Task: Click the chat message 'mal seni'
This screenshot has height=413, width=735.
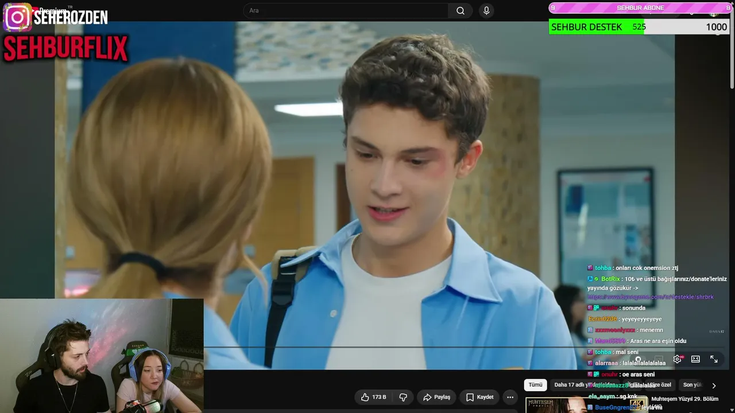Action: (626, 352)
